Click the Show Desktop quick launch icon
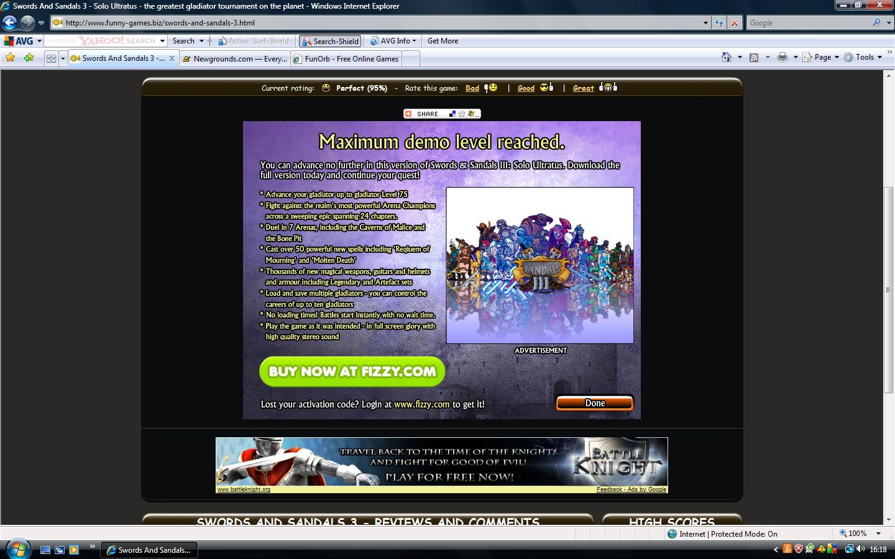Image resolution: width=895 pixels, height=559 pixels. click(x=45, y=550)
